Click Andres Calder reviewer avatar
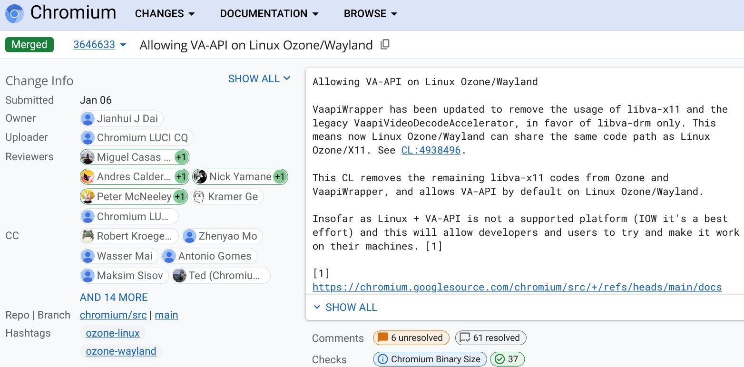This screenshot has height=367, width=744. point(88,177)
